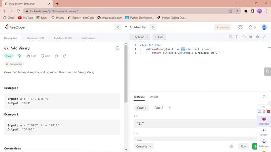Screen dimensions: 271x152
Task: Open the History bookmark
Action: coord(58,18)
